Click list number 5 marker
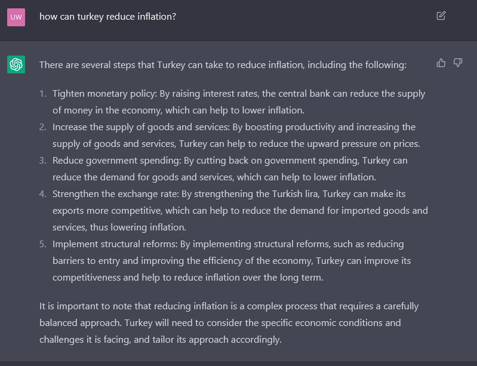 [x=43, y=244]
